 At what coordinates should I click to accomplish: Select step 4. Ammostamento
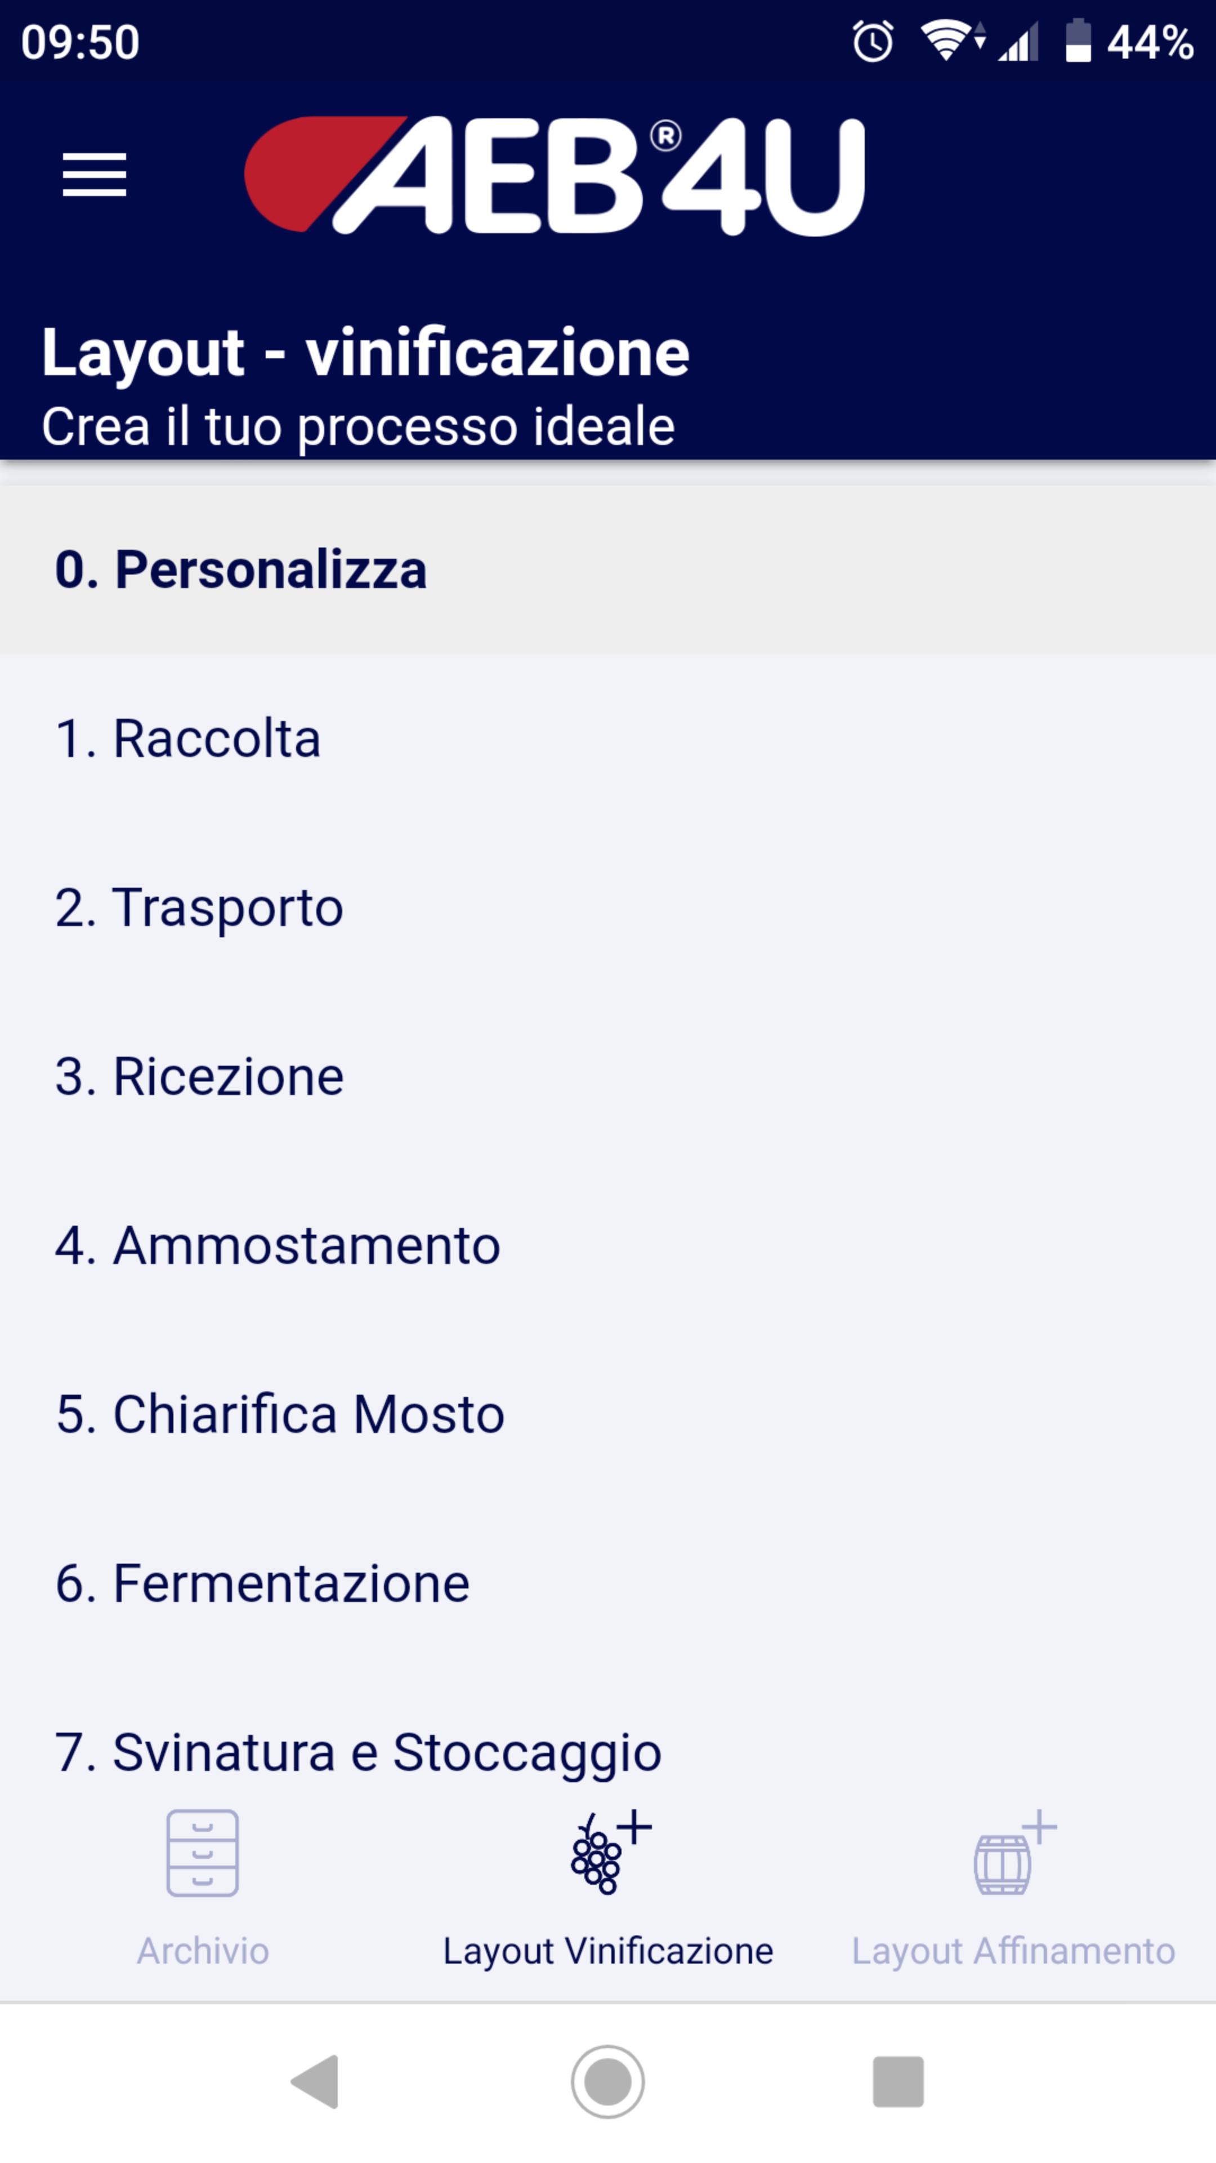607,1245
